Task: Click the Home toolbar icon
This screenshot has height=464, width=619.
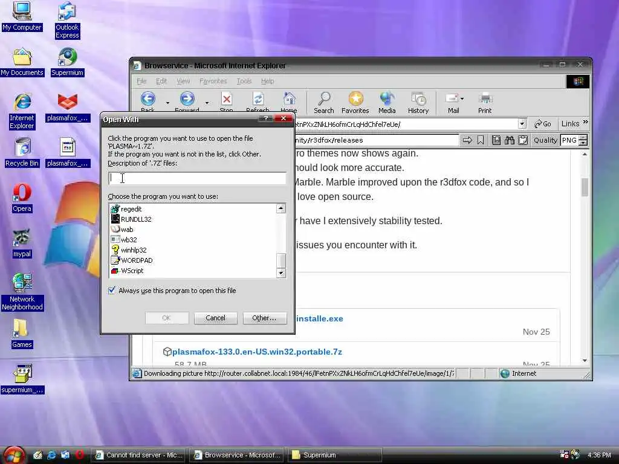Action: (x=289, y=101)
